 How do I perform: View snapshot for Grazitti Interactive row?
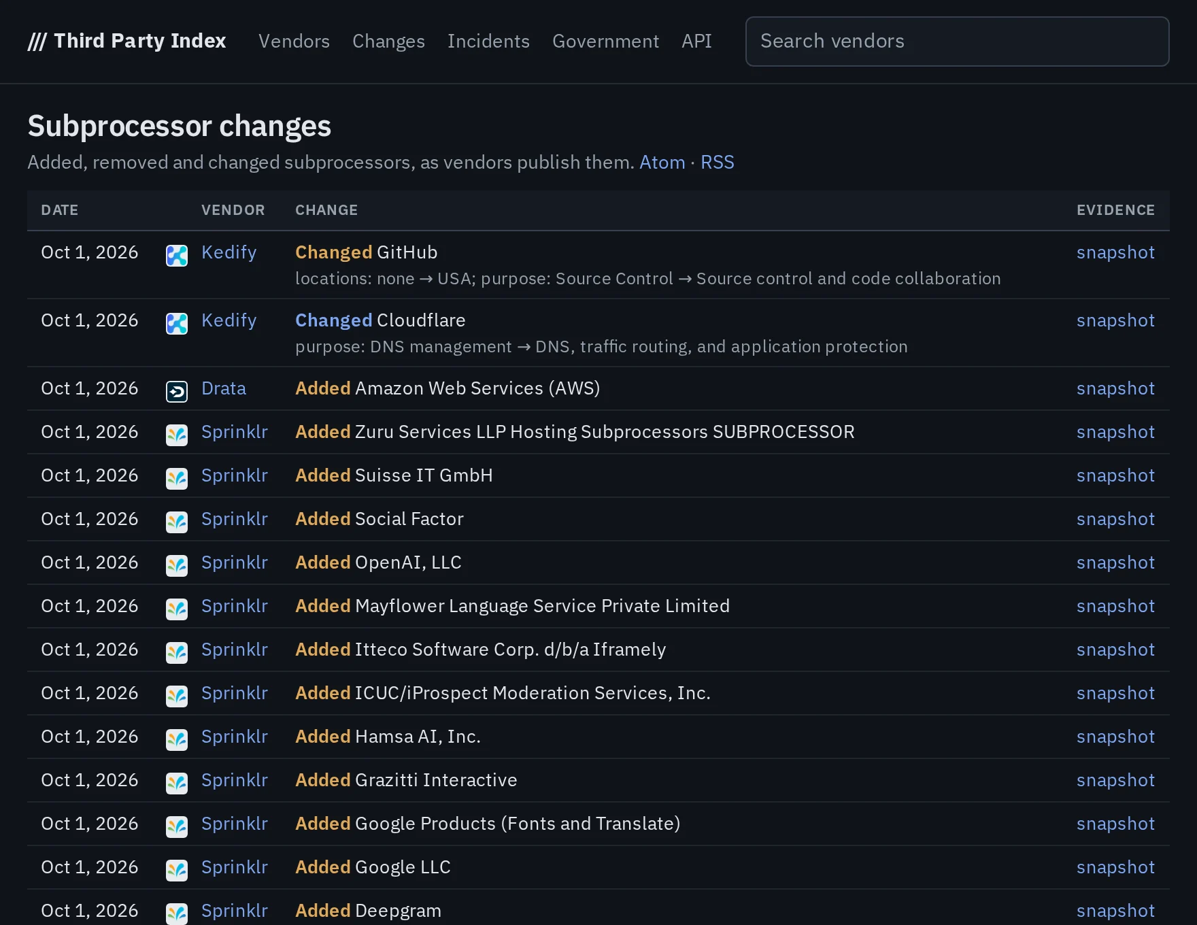[1115, 780]
